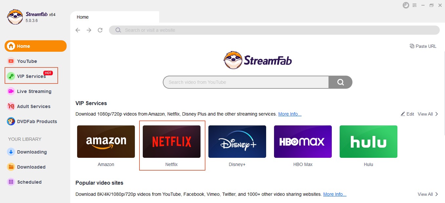Check the Scheduled downloads list
Screen dimensions: 445x203
tap(29, 182)
